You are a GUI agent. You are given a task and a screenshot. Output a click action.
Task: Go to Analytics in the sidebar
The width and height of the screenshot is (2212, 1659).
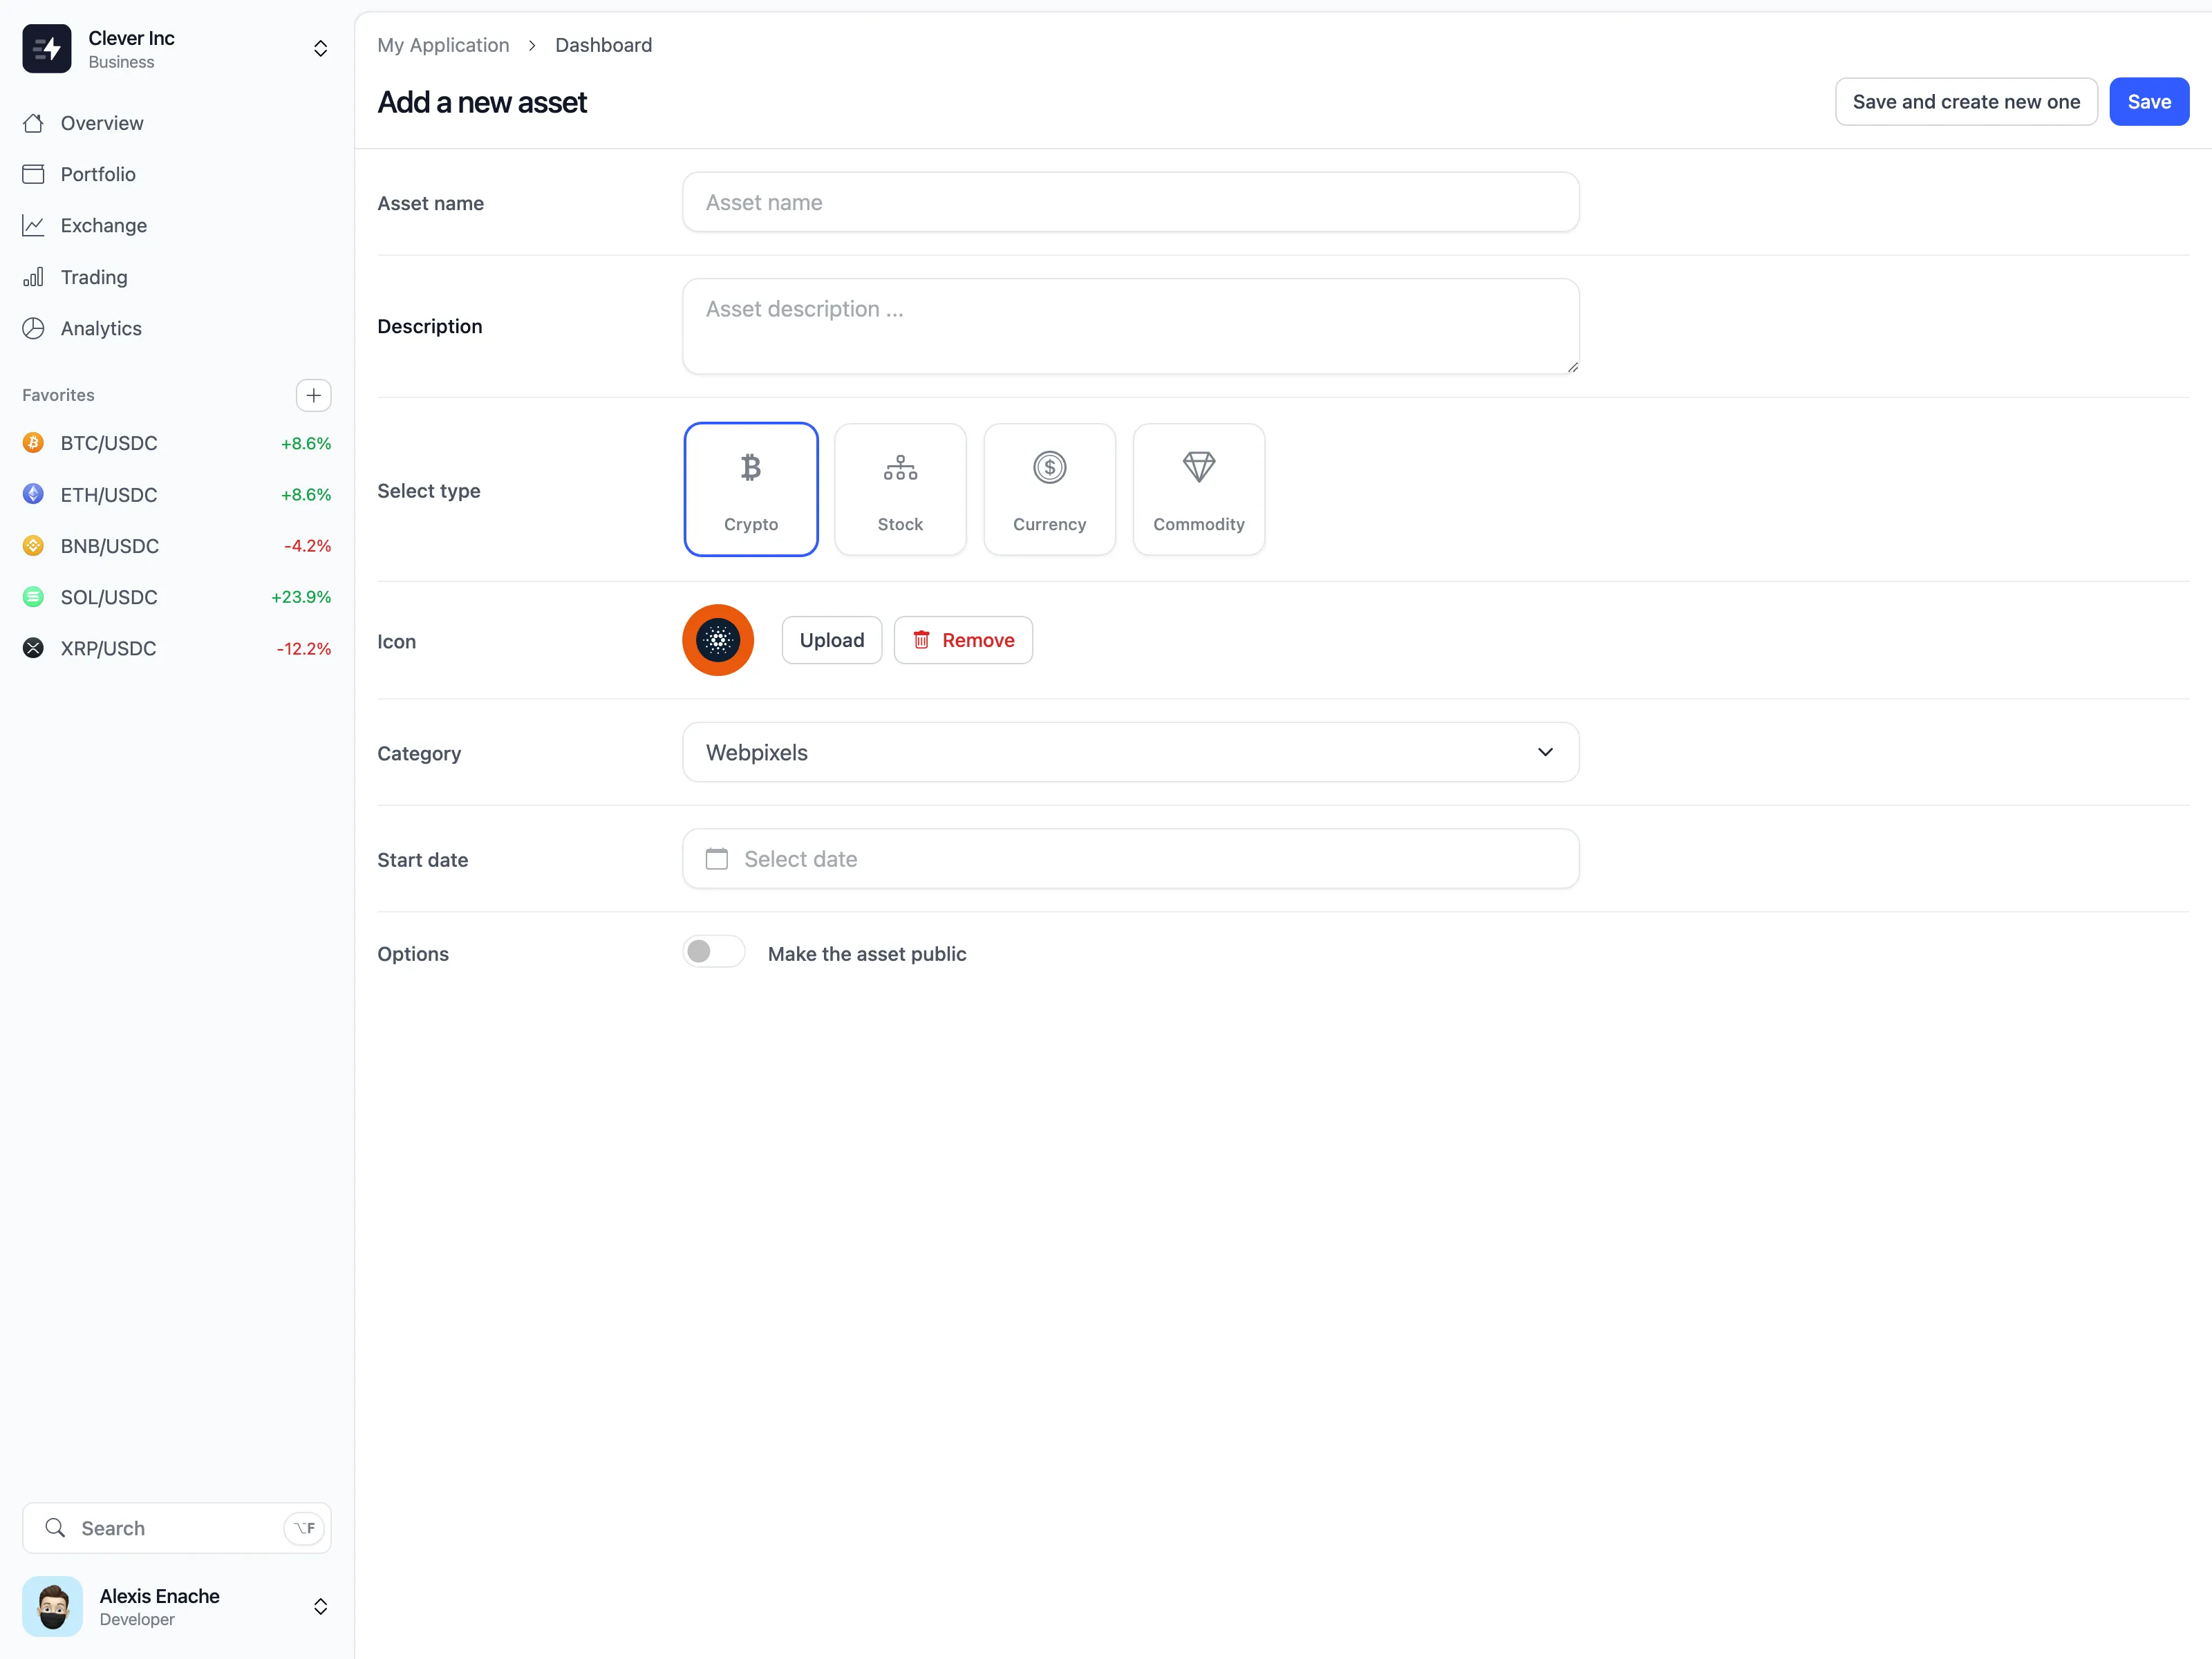[x=100, y=328]
